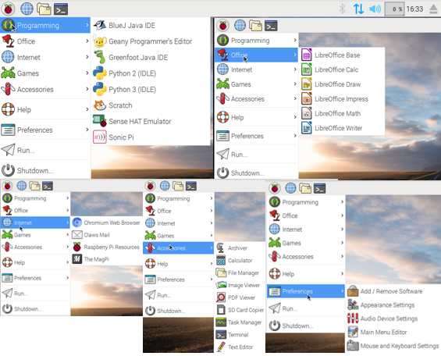Expand Games arrow in menu showing BlueJ submenu
The height and width of the screenshot is (356, 441).
pyautogui.click(x=87, y=73)
